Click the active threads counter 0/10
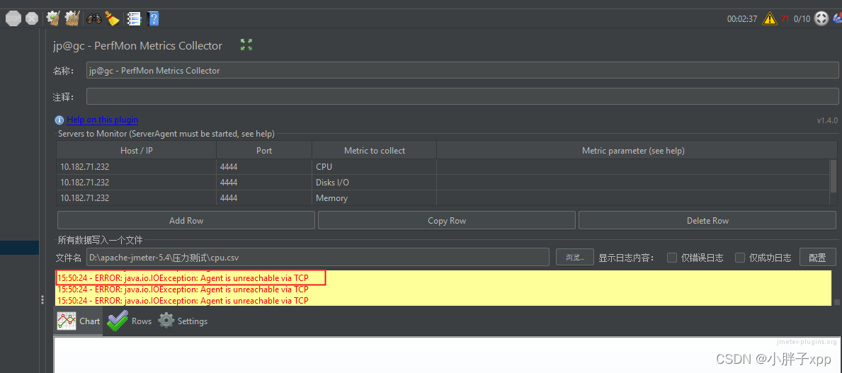The height and width of the screenshot is (373, 842). click(802, 19)
